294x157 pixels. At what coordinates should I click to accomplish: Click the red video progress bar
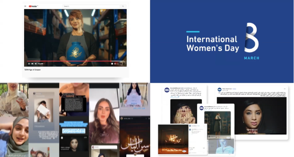[x=72, y=61]
